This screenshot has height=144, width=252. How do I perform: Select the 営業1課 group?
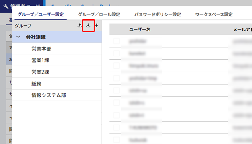pyautogui.click(x=57, y=60)
